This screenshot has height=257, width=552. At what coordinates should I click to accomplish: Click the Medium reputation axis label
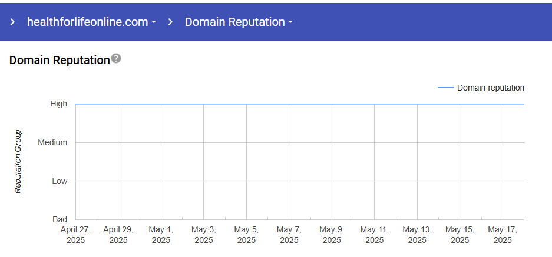pos(52,142)
